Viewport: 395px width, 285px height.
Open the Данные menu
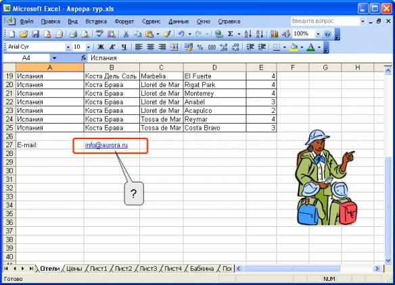(x=179, y=22)
